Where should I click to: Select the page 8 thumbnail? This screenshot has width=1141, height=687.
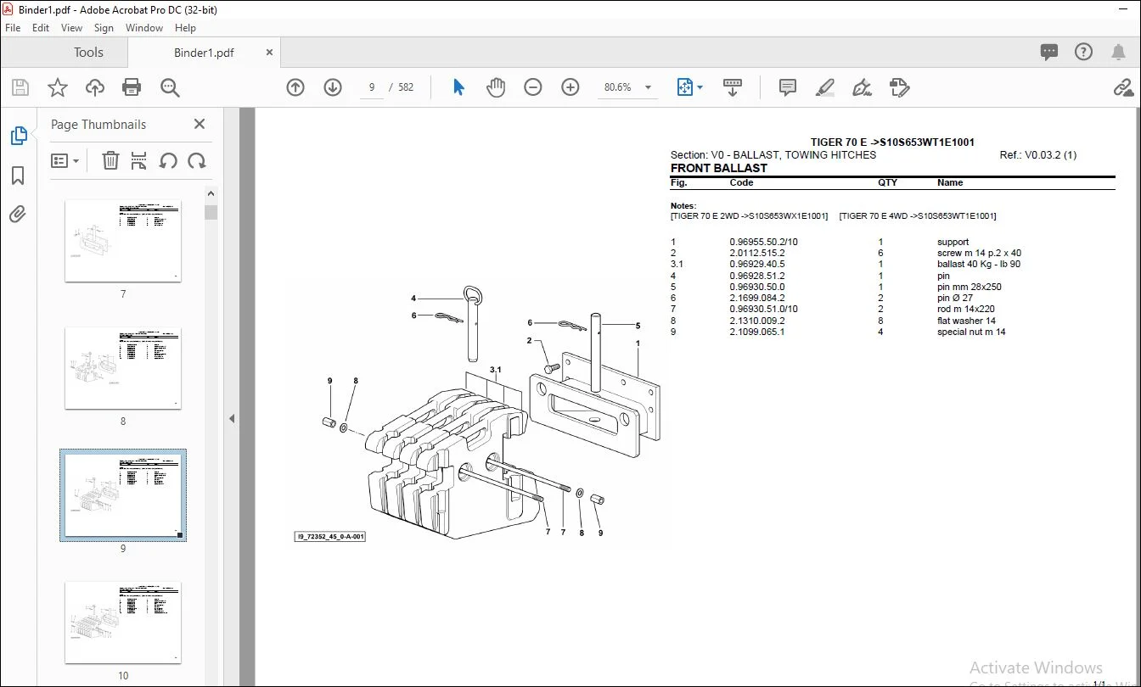pos(123,369)
